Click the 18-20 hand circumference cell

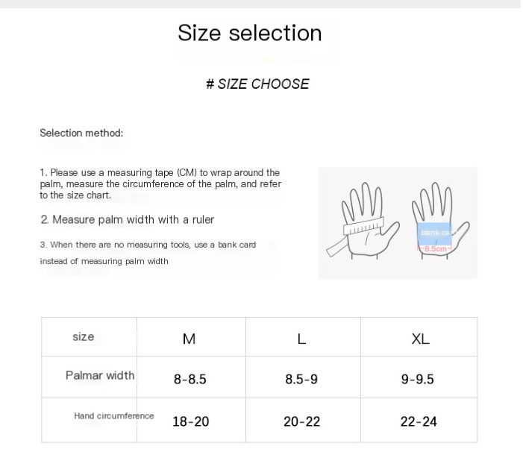pos(190,421)
